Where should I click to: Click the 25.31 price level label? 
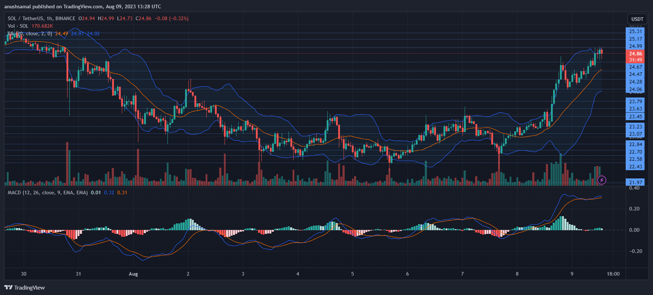635,31
